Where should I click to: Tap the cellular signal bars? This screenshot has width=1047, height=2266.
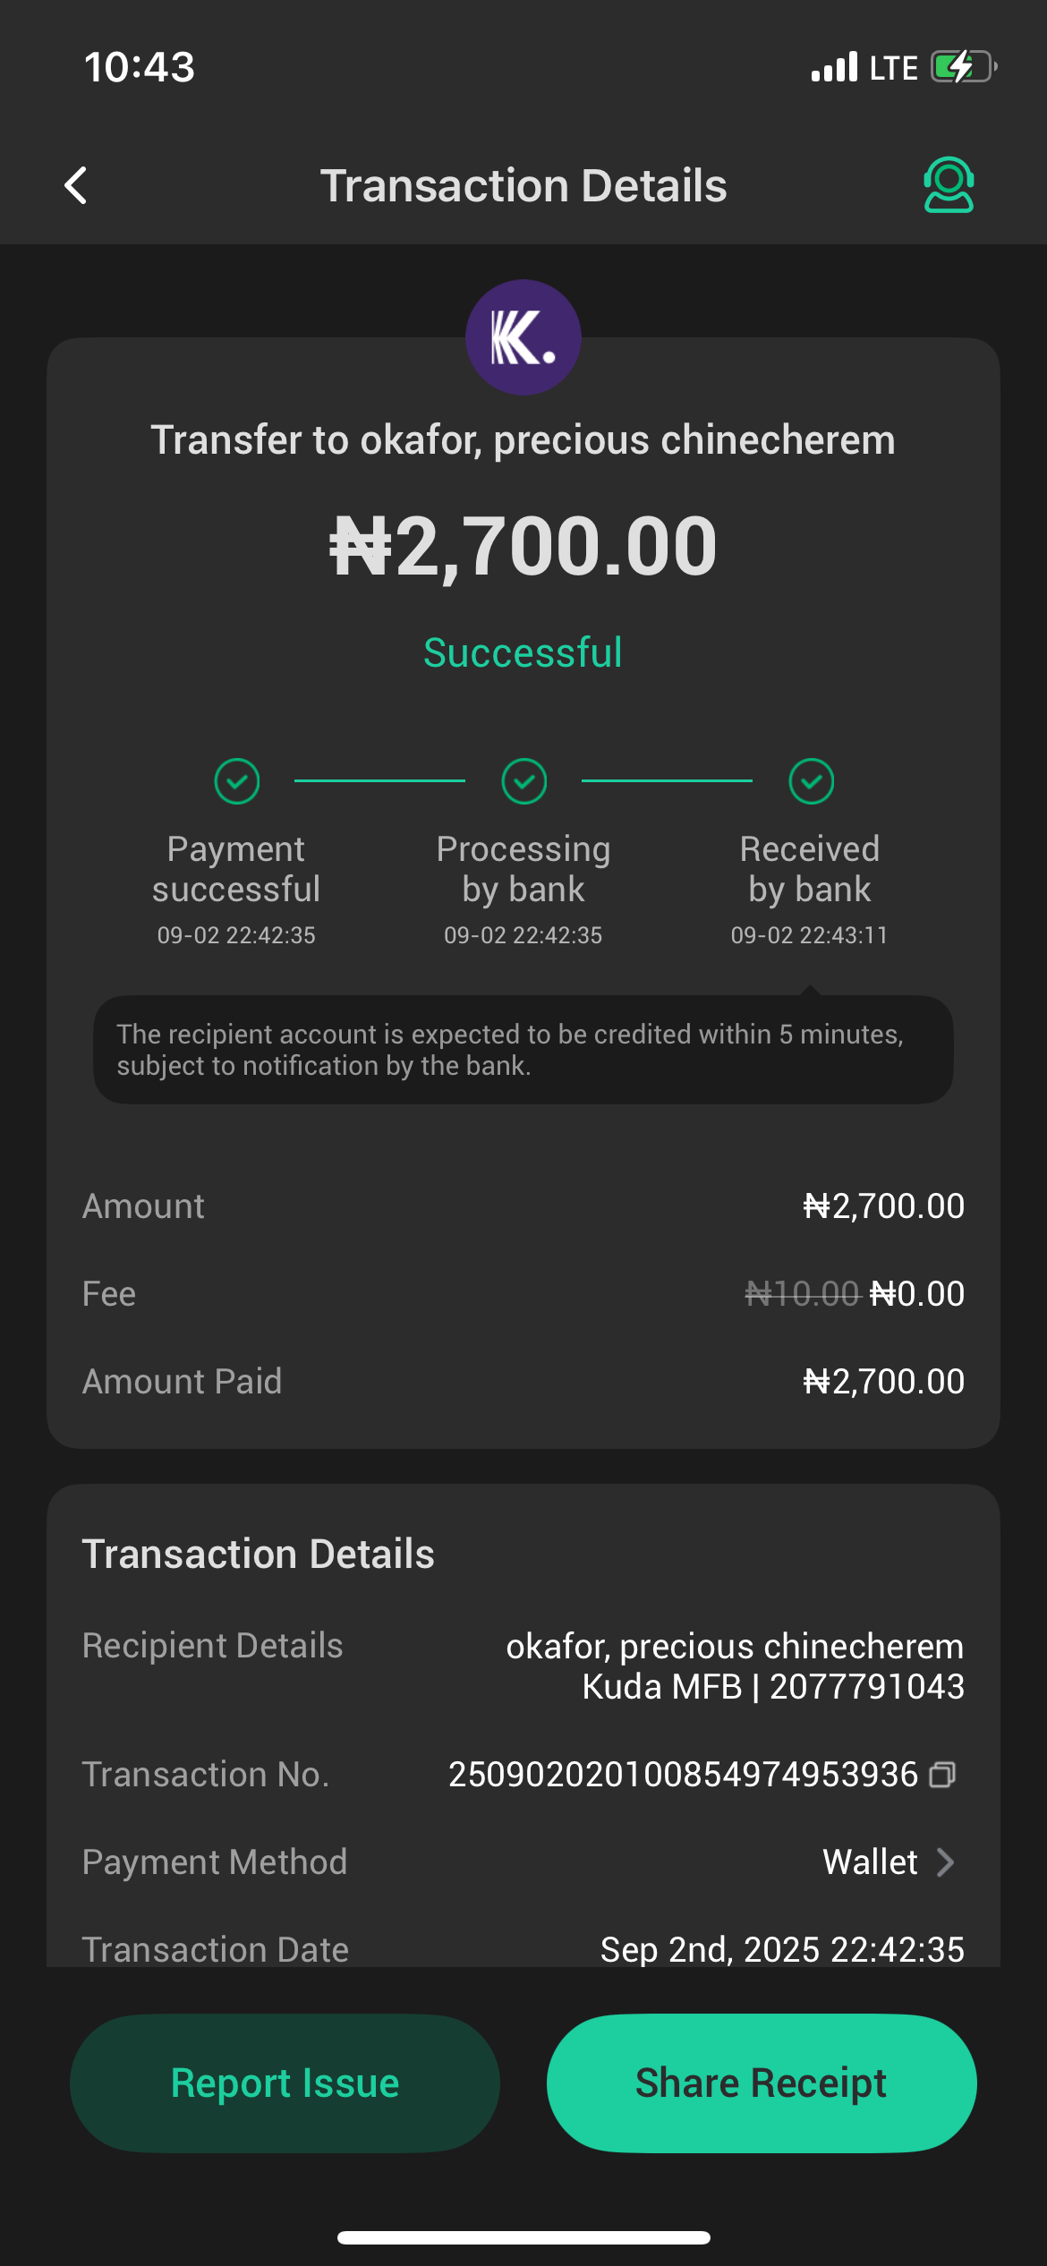coord(834,68)
